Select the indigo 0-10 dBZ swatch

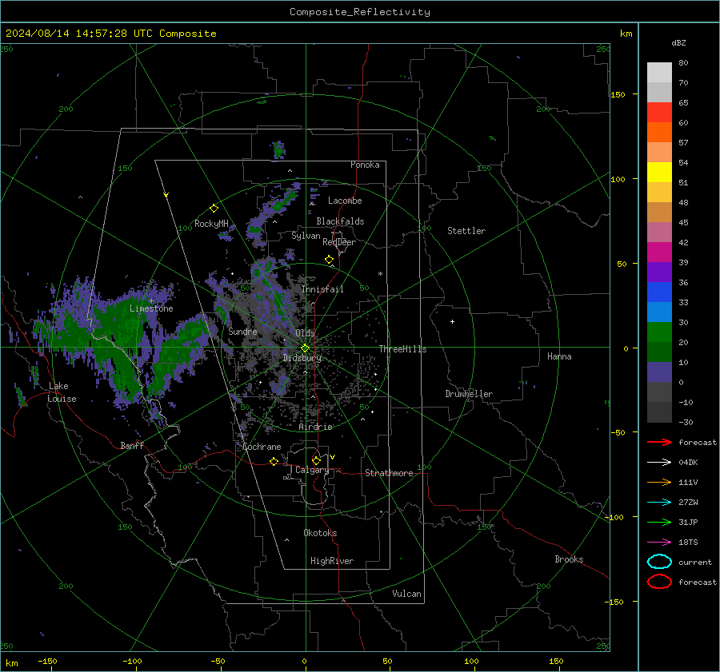tap(659, 372)
